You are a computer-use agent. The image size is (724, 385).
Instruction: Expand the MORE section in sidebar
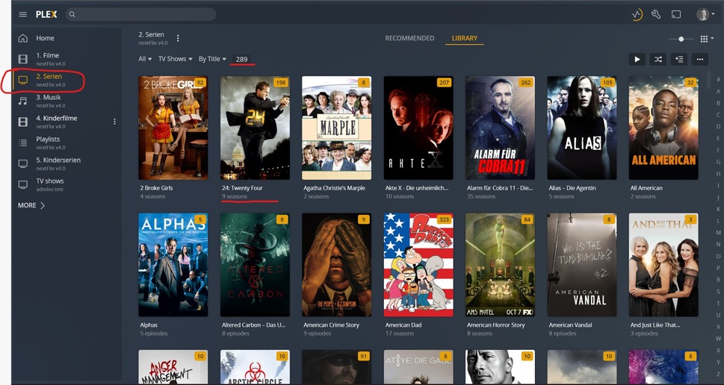coord(31,206)
